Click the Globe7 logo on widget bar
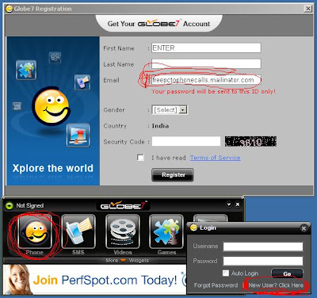Image resolution: width=317 pixels, height=298 pixels. 123,205
